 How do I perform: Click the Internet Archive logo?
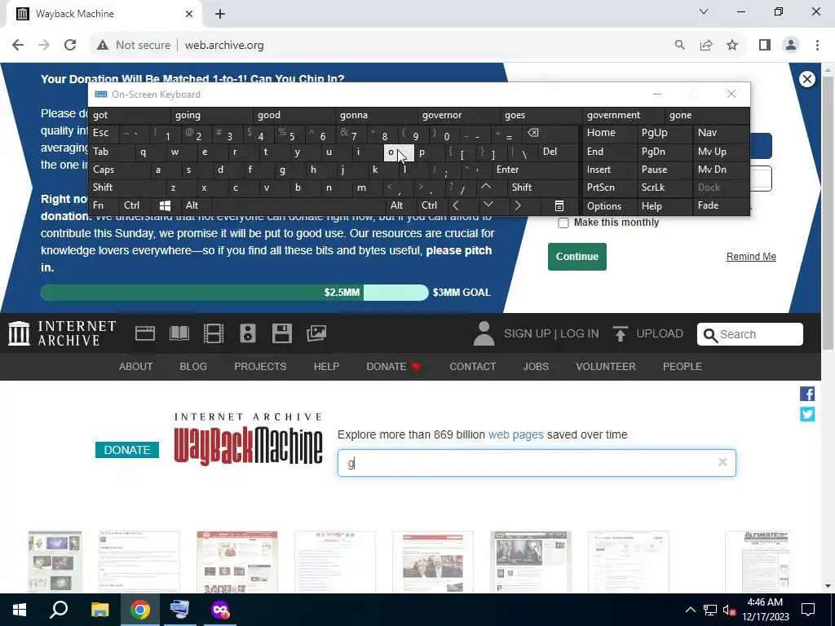pyautogui.click(x=62, y=333)
